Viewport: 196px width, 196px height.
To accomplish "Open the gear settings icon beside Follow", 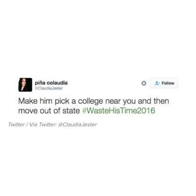I will [x=143, y=83].
